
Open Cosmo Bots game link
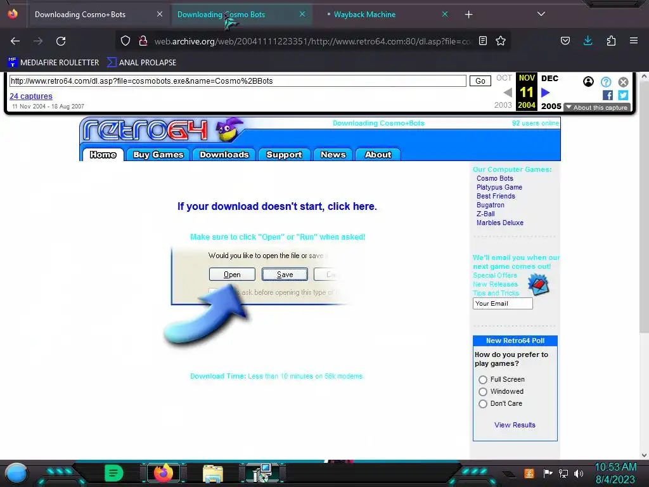(x=494, y=178)
